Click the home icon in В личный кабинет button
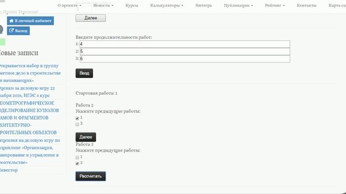 [11, 21]
